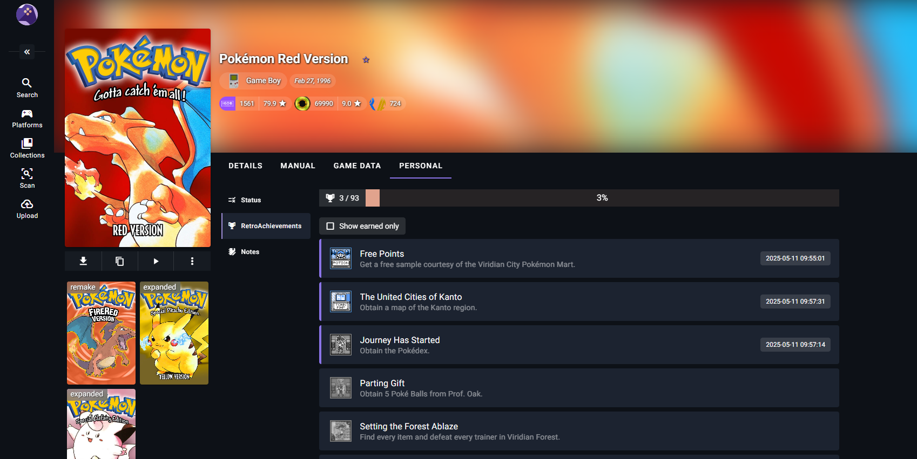This screenshot has height=459, width=917.
Task: Open the Scan library option
Action: (x=27, y=179)
